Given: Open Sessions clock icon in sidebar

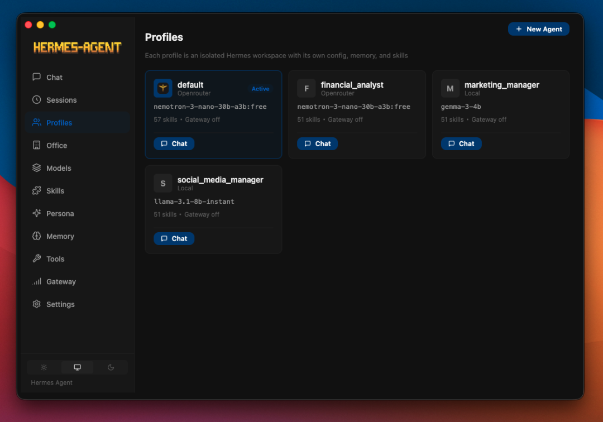Looking at the screenshot, I should (x=36, y=99).
